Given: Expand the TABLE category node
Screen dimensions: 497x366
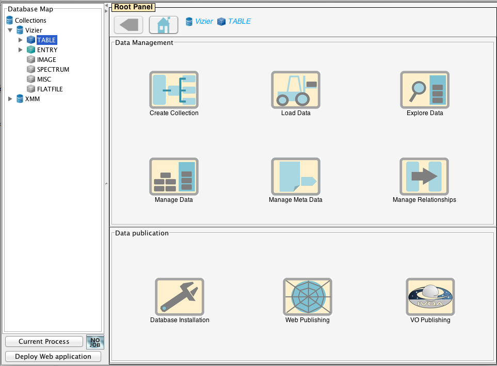Looking at the screenshot, I should point(20,40).
